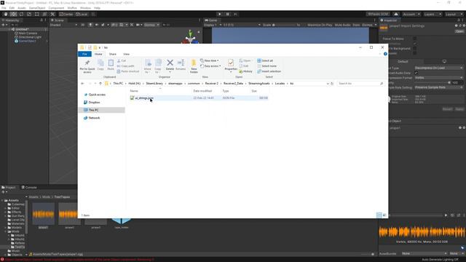Open Gizmos dropdown in Scene view
The image size is (466, 262).
pos(151,25)
